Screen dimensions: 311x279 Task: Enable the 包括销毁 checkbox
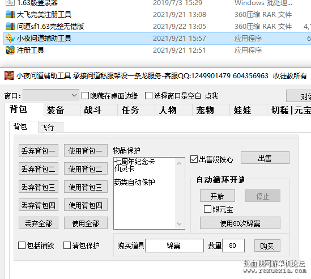pyautogui.click(x=22, y=246)
